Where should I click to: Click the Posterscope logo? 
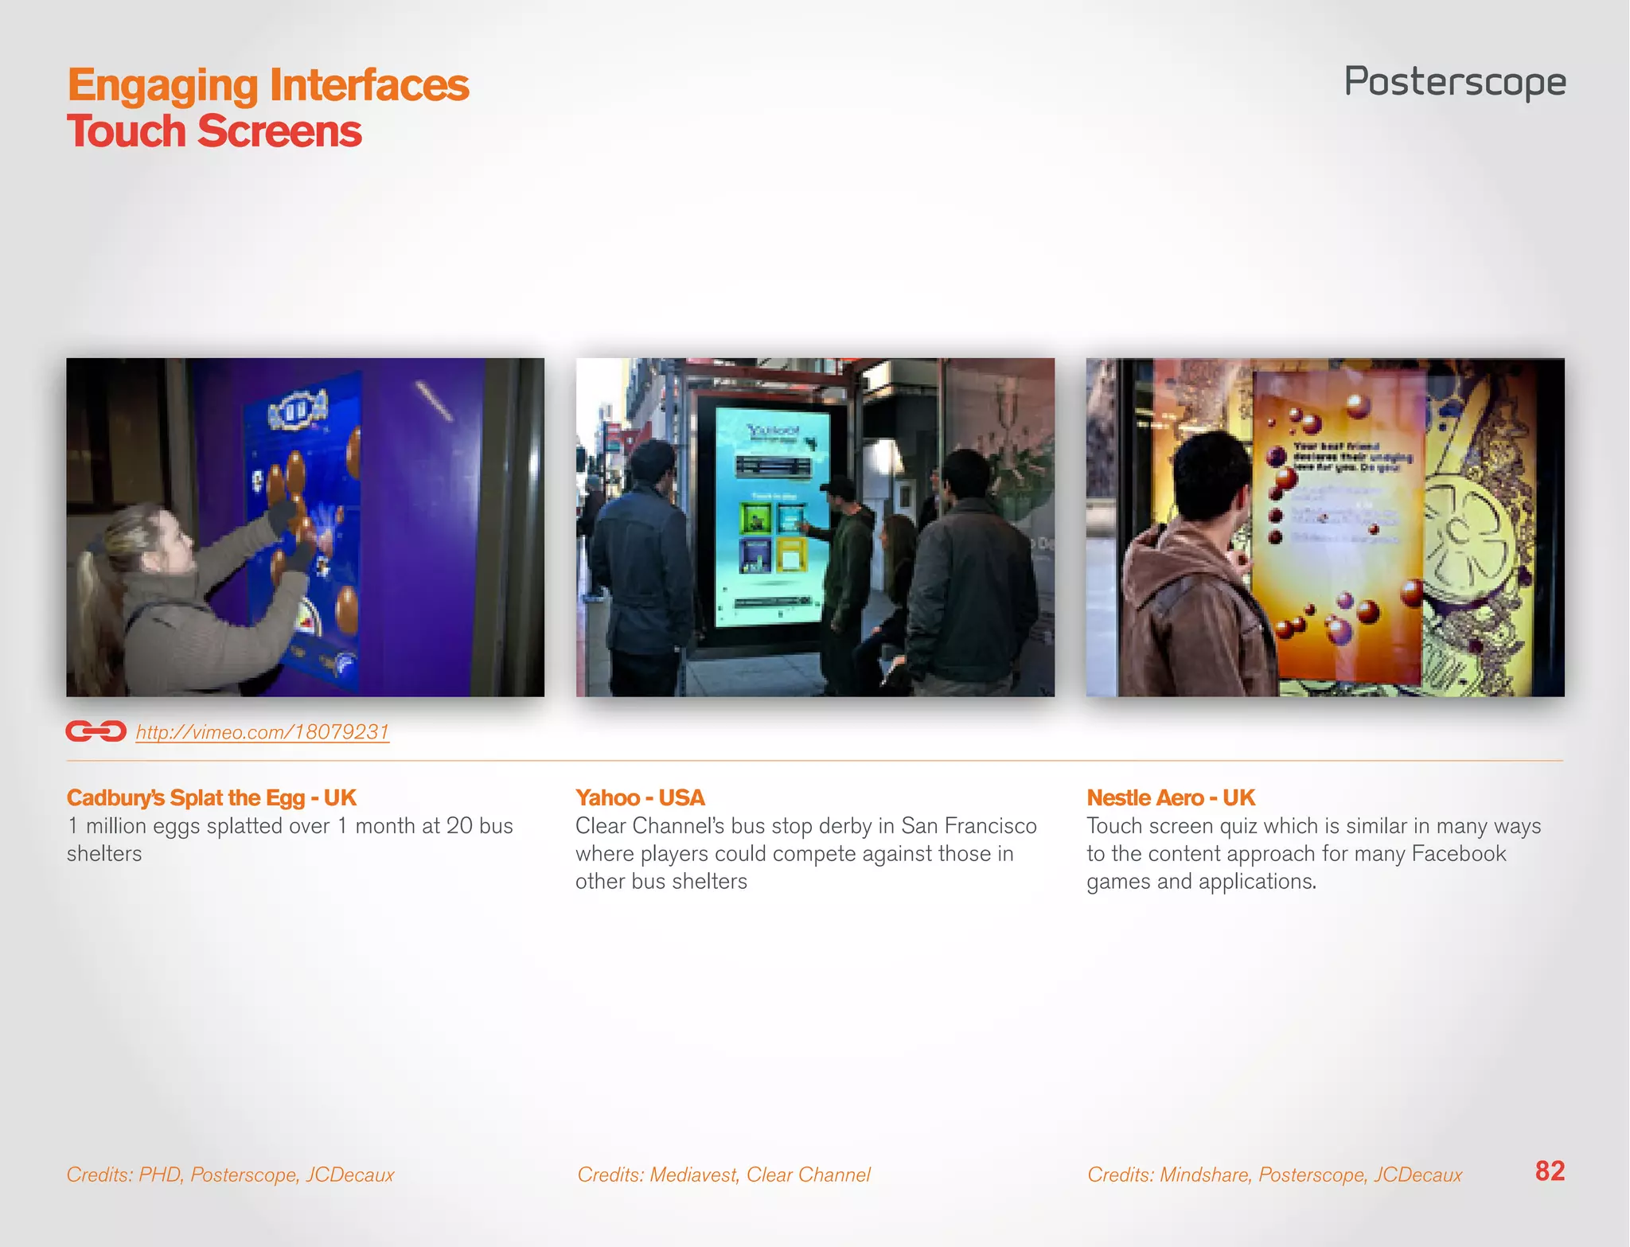pyautogui.click(x=1454, y=82)
